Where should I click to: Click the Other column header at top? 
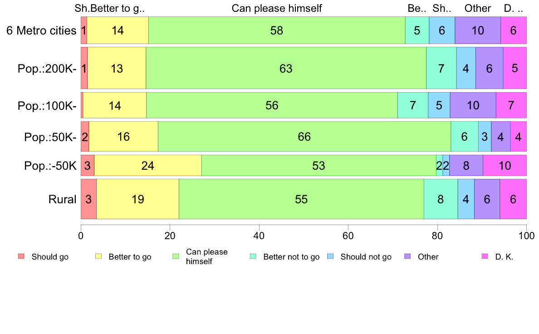pos(478,8)
